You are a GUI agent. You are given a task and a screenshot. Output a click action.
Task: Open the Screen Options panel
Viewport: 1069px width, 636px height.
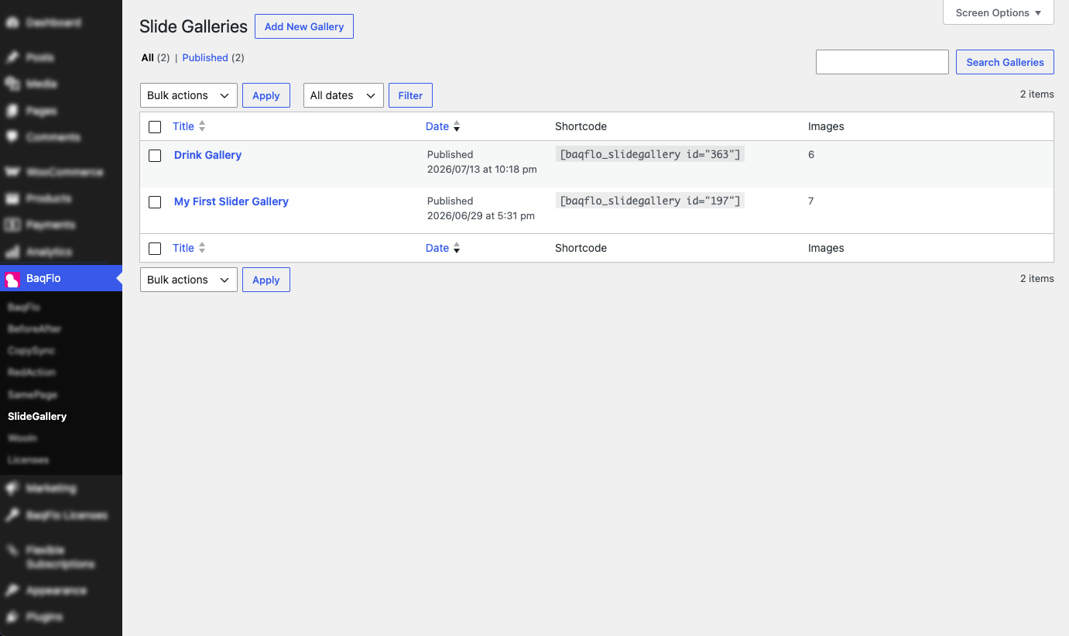point(999,12)
